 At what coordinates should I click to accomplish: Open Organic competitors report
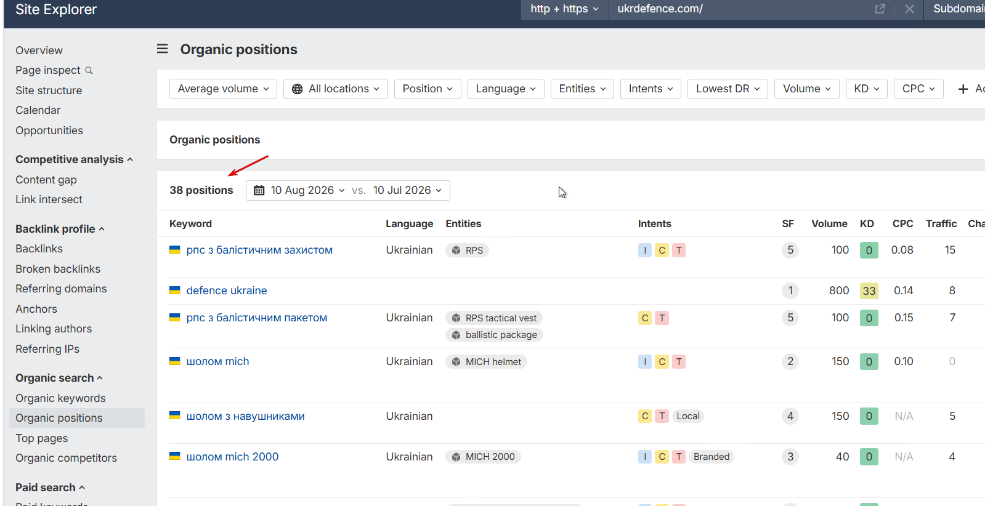(66, 458)
